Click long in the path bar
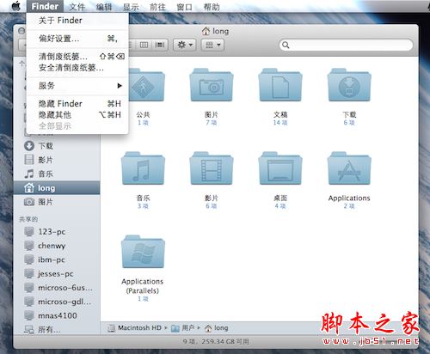 (217, 328)
